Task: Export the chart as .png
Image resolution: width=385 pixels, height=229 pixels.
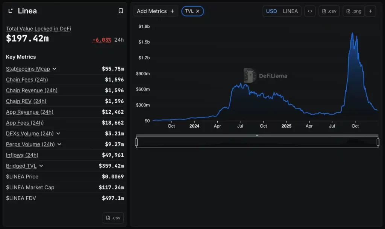Action: [x=353, y=11]
